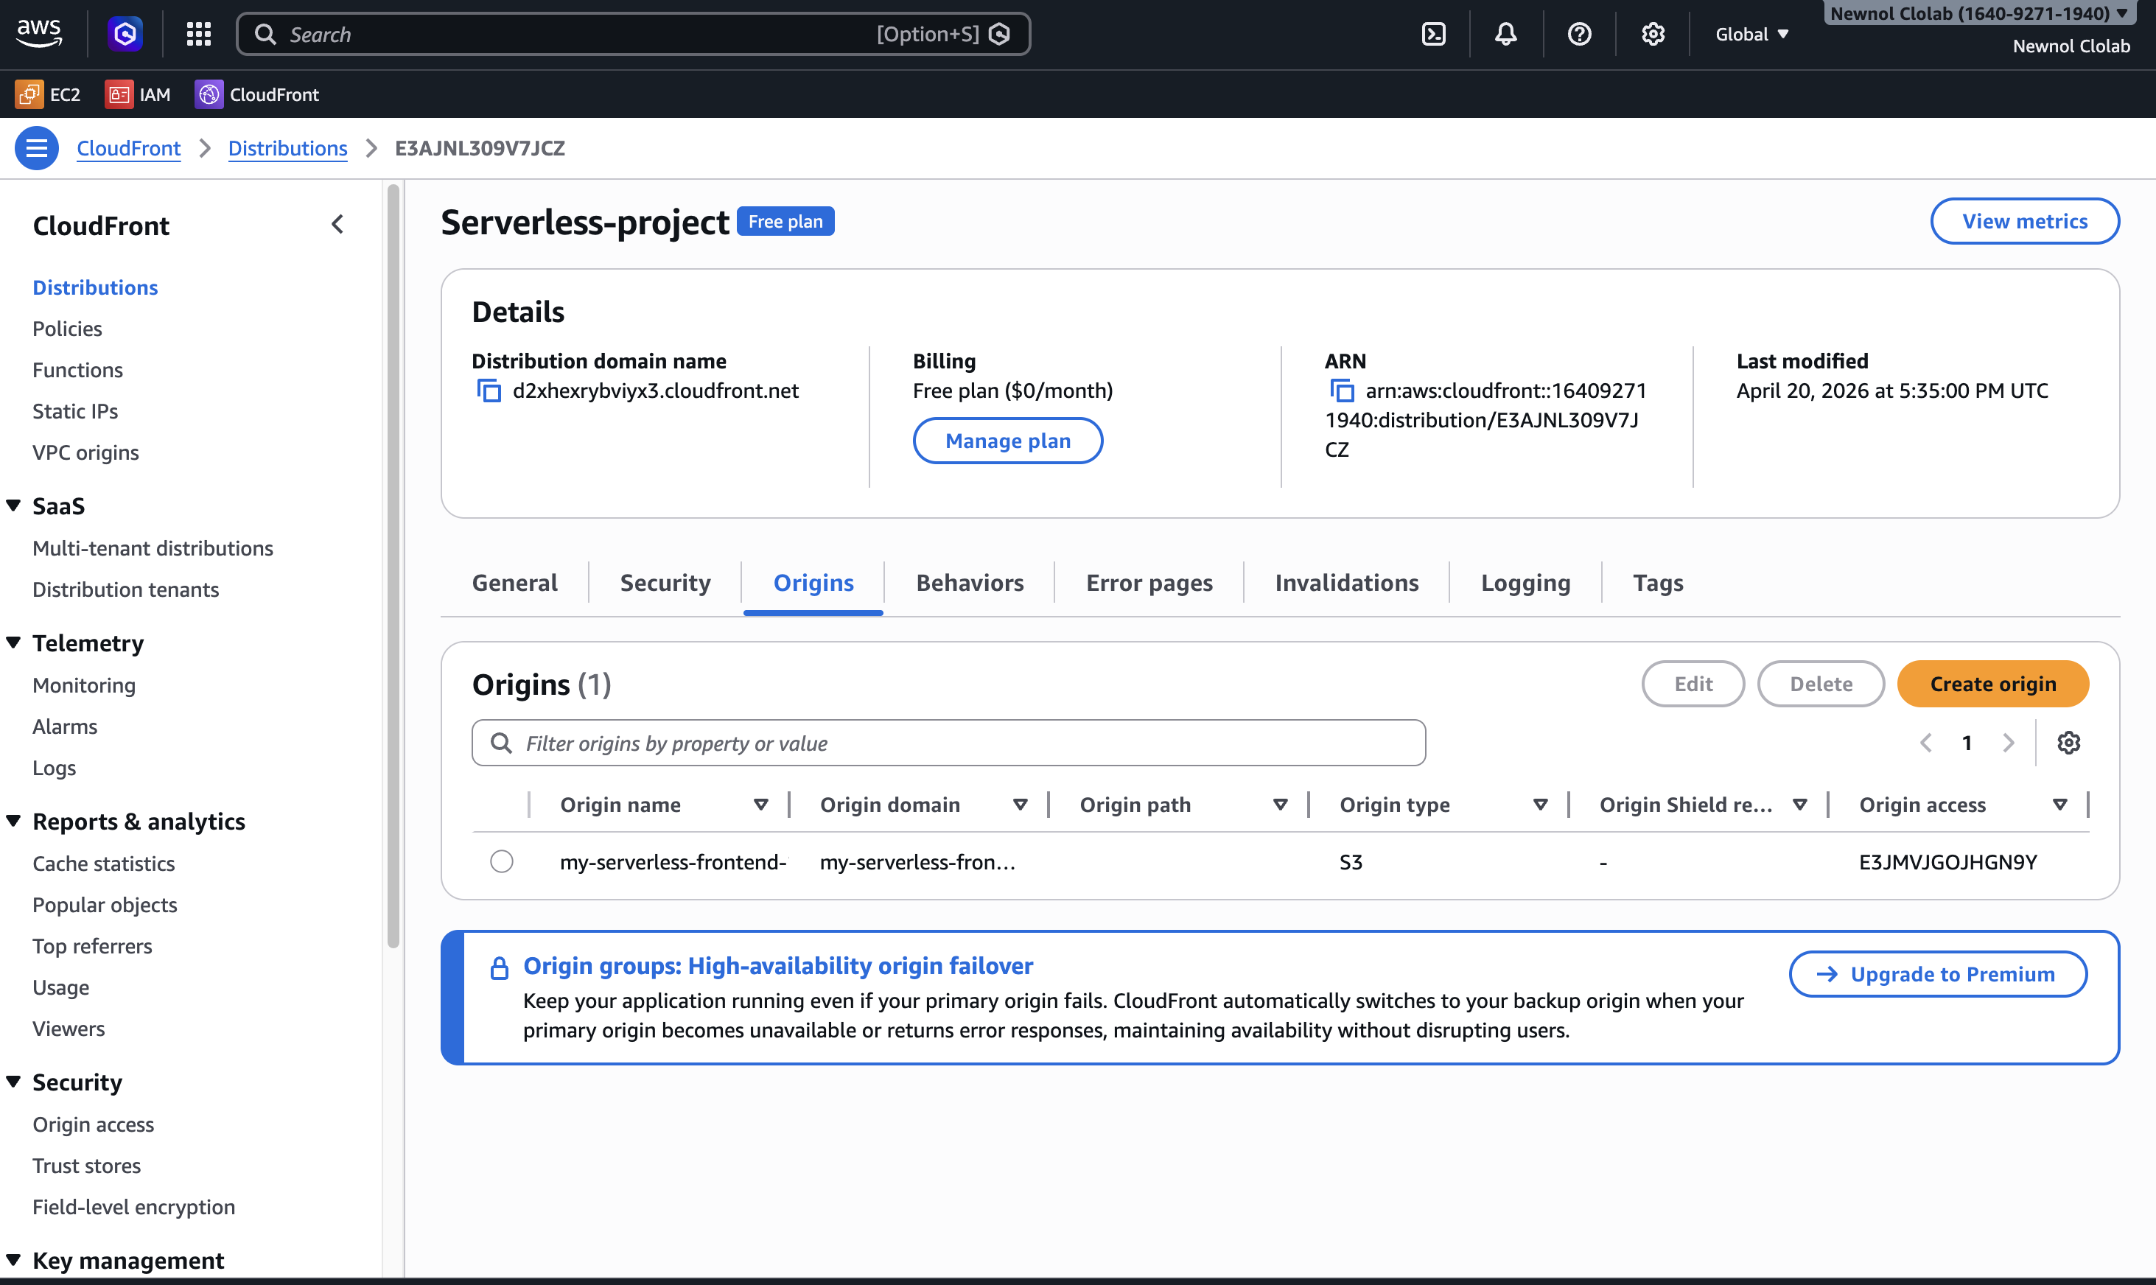
Task: Open the notifications bell
Action: click(x=1505, y=34)
